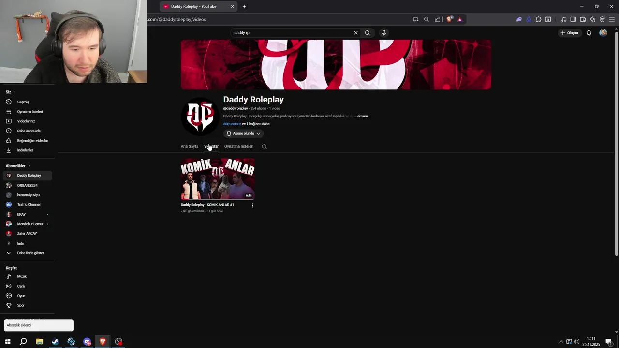Click the YouTube search magnifier button
The height and width of the screenshot is (348, 619).
pos(368,33)
